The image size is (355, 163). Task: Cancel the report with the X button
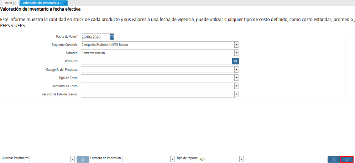click(x=334, y=159)
